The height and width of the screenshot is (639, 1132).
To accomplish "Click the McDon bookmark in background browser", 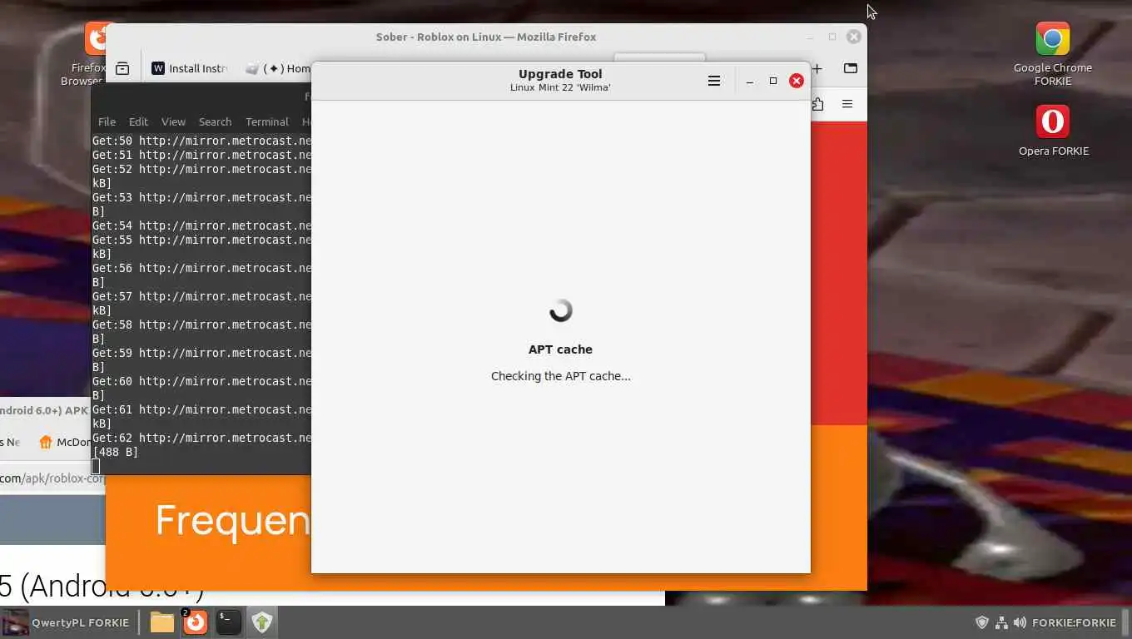I will 66,443.
